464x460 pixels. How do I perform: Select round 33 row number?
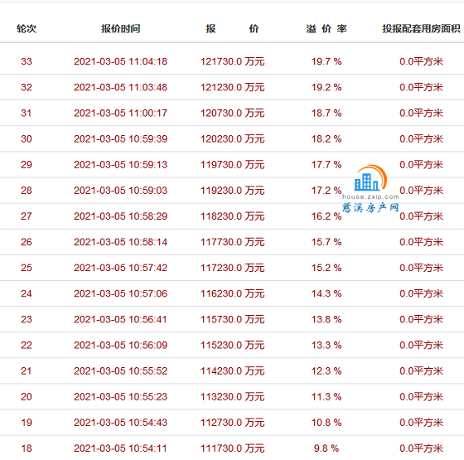click(x=27, y=61)
